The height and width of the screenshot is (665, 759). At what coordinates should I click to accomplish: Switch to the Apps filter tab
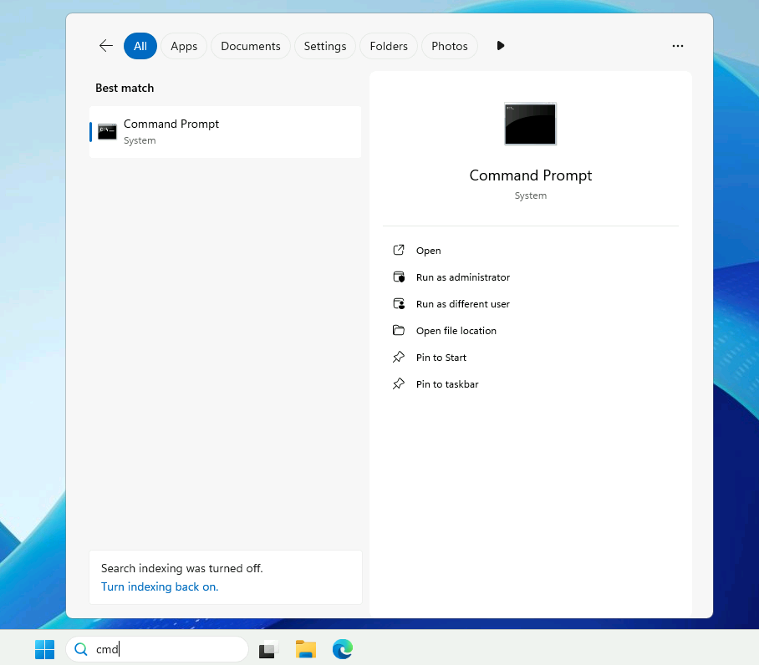click(x=184, y=46)
